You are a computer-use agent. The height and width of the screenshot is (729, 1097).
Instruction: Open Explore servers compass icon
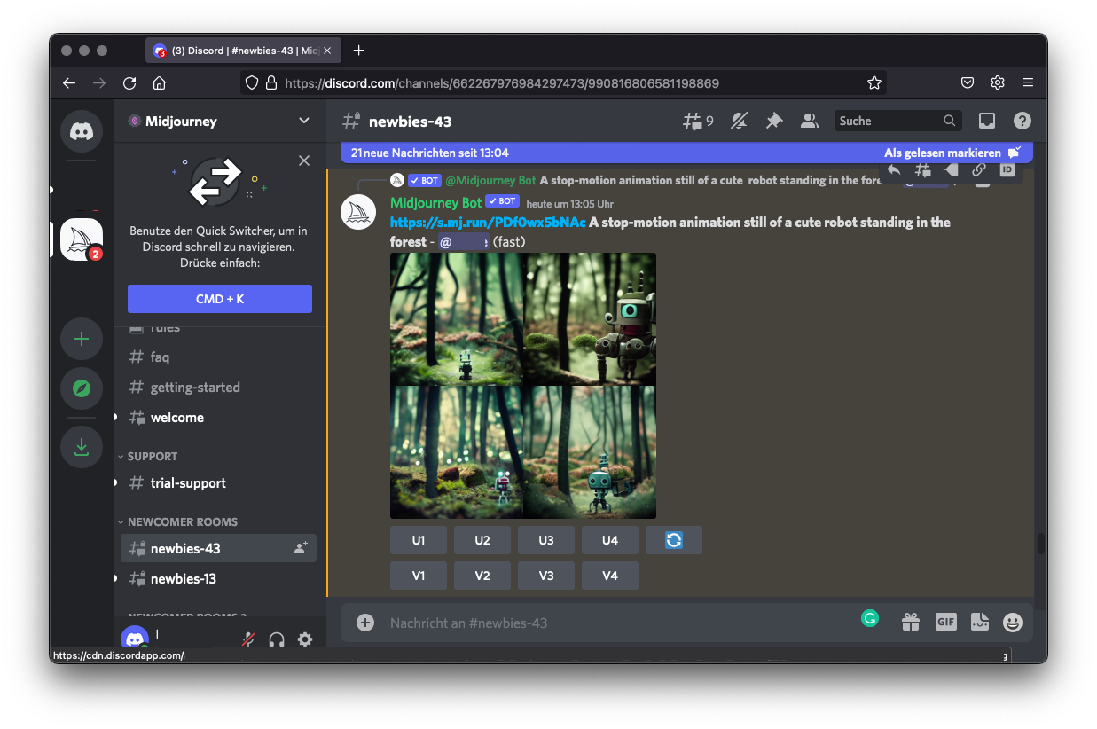coord(82,388)
